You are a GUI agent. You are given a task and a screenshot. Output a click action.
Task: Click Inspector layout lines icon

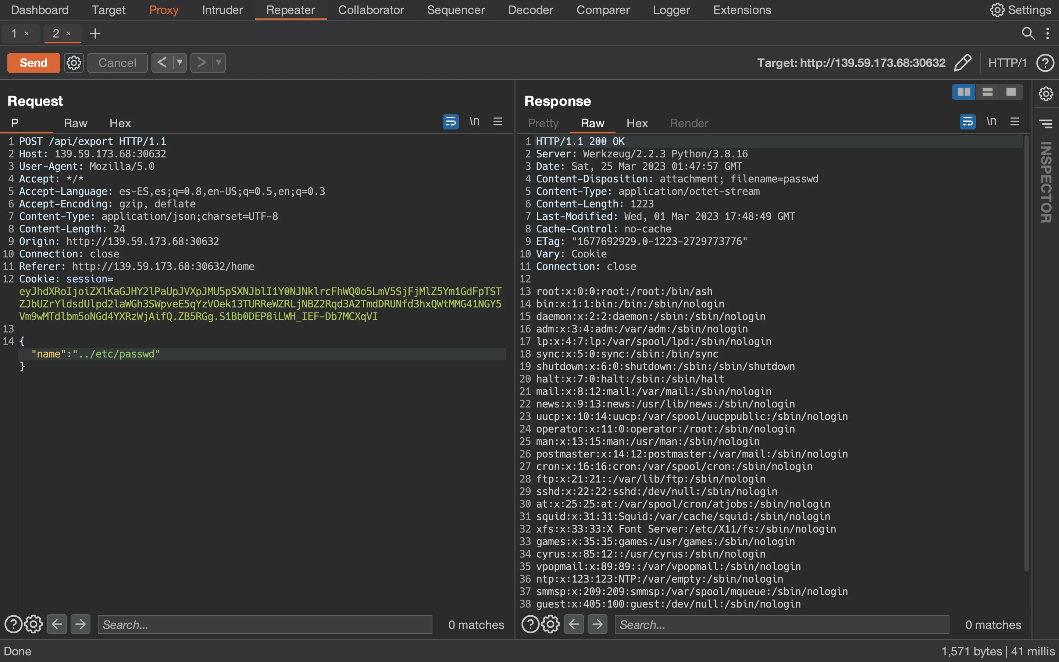(1046, 124)
